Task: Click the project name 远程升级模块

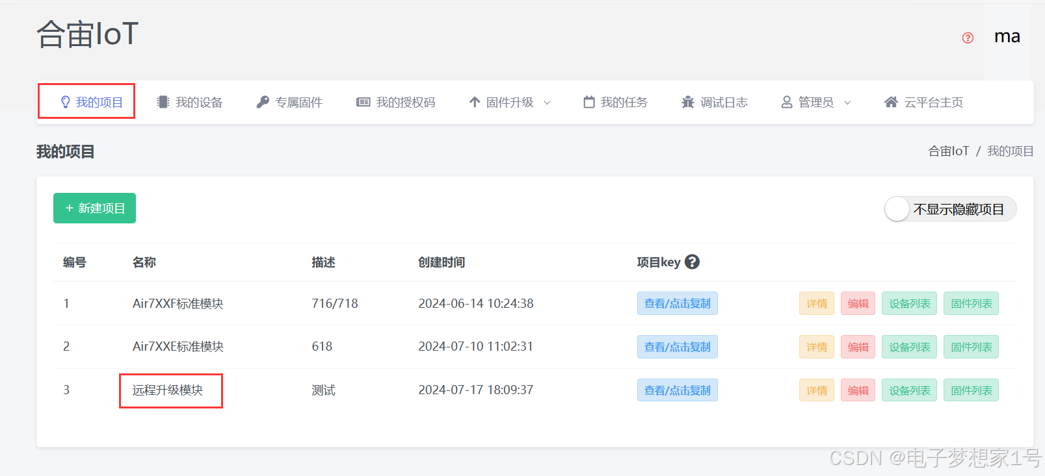Action: click(x=168, y=390)
